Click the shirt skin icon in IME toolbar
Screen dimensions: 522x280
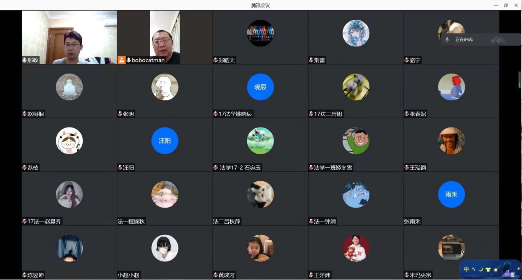pyautogui.click(x=488, y=269)
